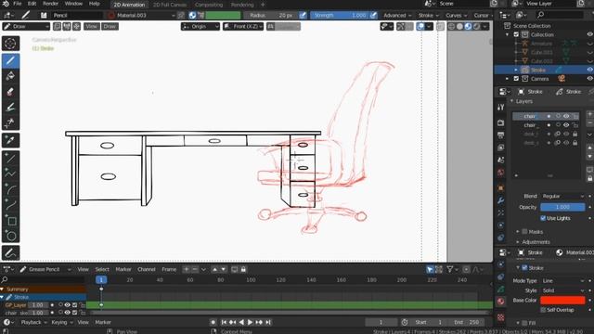Toggle visibility of Collection in outliner
This screenshot has height=334, width=594.
coord(590,34)
